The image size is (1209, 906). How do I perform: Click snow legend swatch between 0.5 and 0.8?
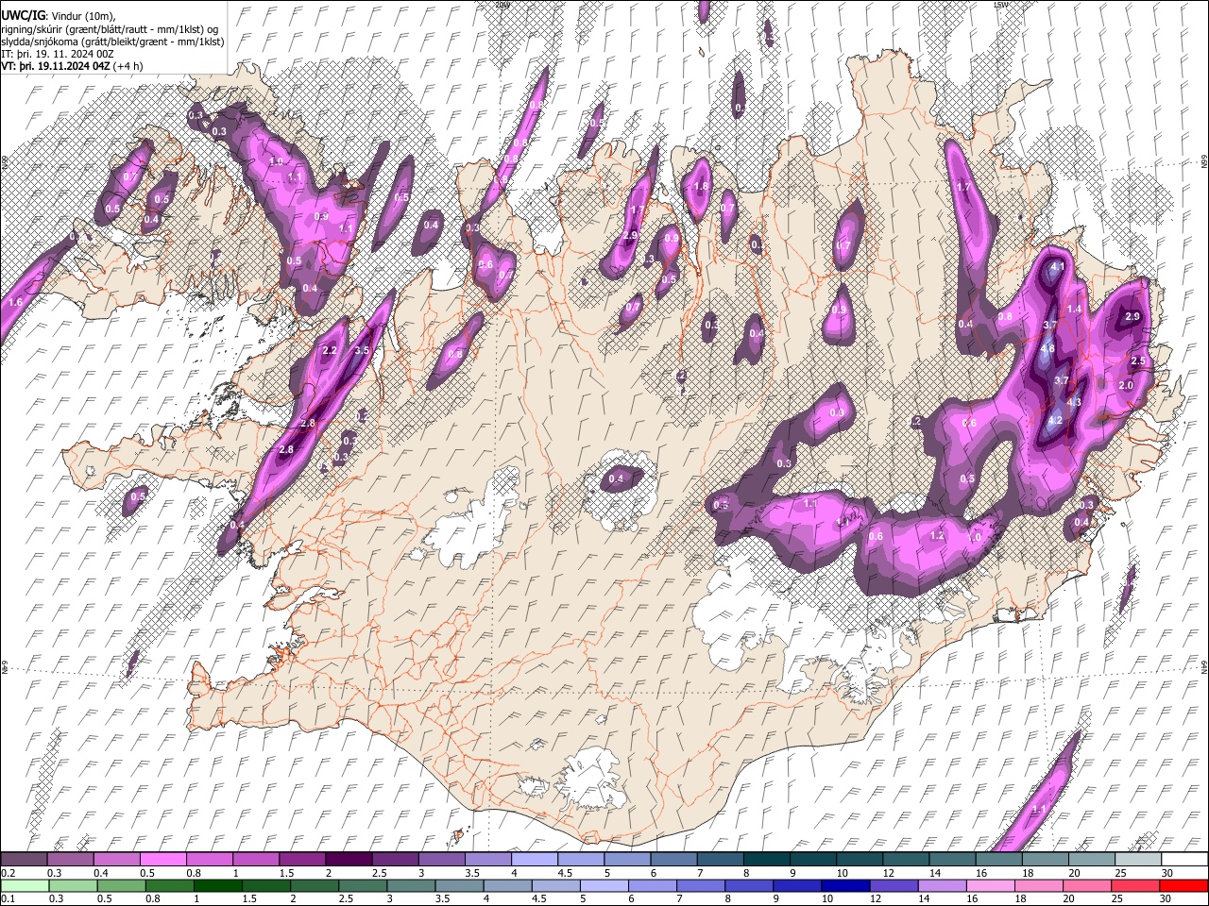point(163,859)
